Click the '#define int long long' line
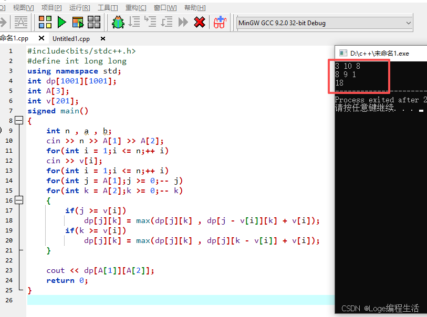Screen dimensions: 427x317 pyautogui.click(x=77, y=61)
